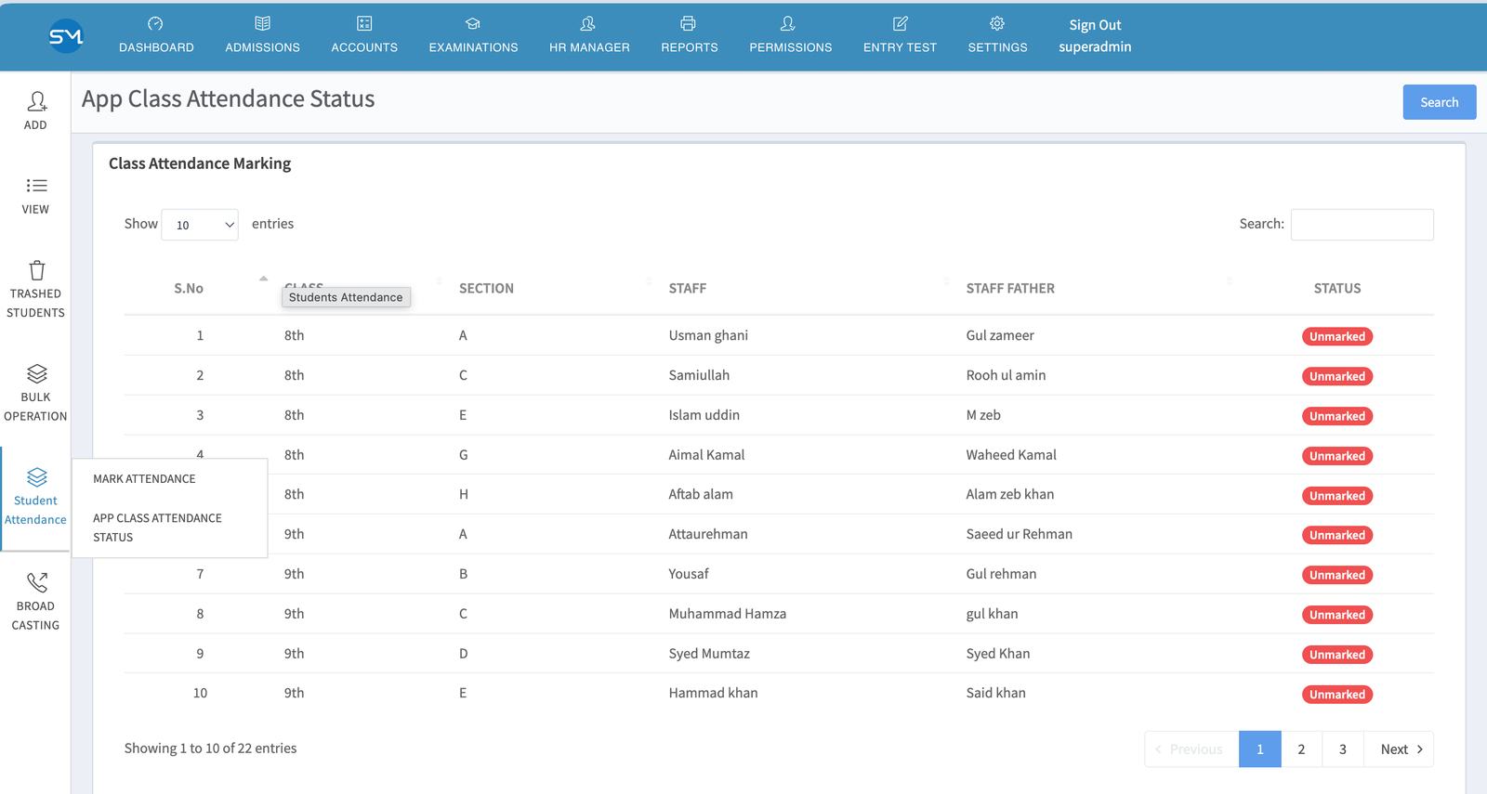Click the SM logo icon
The image size is (1487, 794).
(x=66, y=36)
